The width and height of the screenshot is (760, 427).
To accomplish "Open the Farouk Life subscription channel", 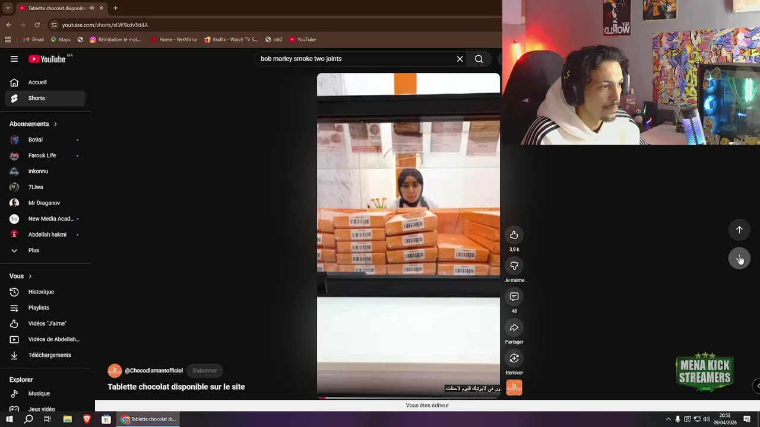I will pyautogui.click(x=45, y=155).
